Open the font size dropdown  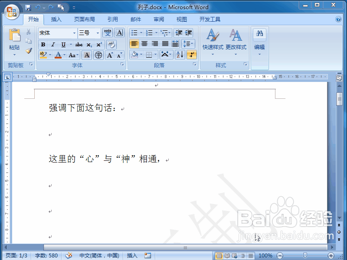98,33
